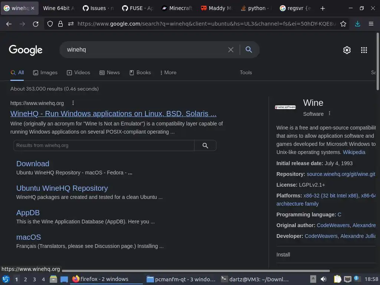Viewport: 380px width, 285px height.
Task: Open the removable media tray icon
Action: pyautogui.click(x=313, y=279)
